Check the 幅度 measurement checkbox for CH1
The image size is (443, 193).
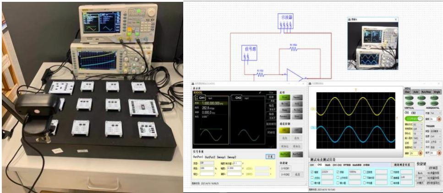[x=312, y=172]
